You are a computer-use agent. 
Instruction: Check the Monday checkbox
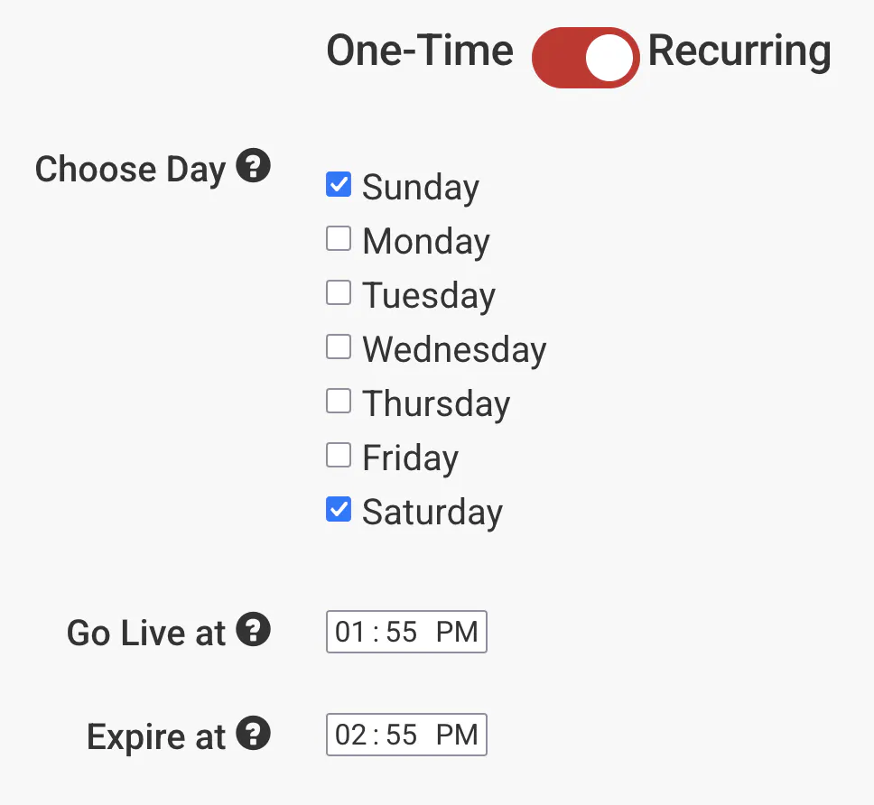click(x=339, y=239)
